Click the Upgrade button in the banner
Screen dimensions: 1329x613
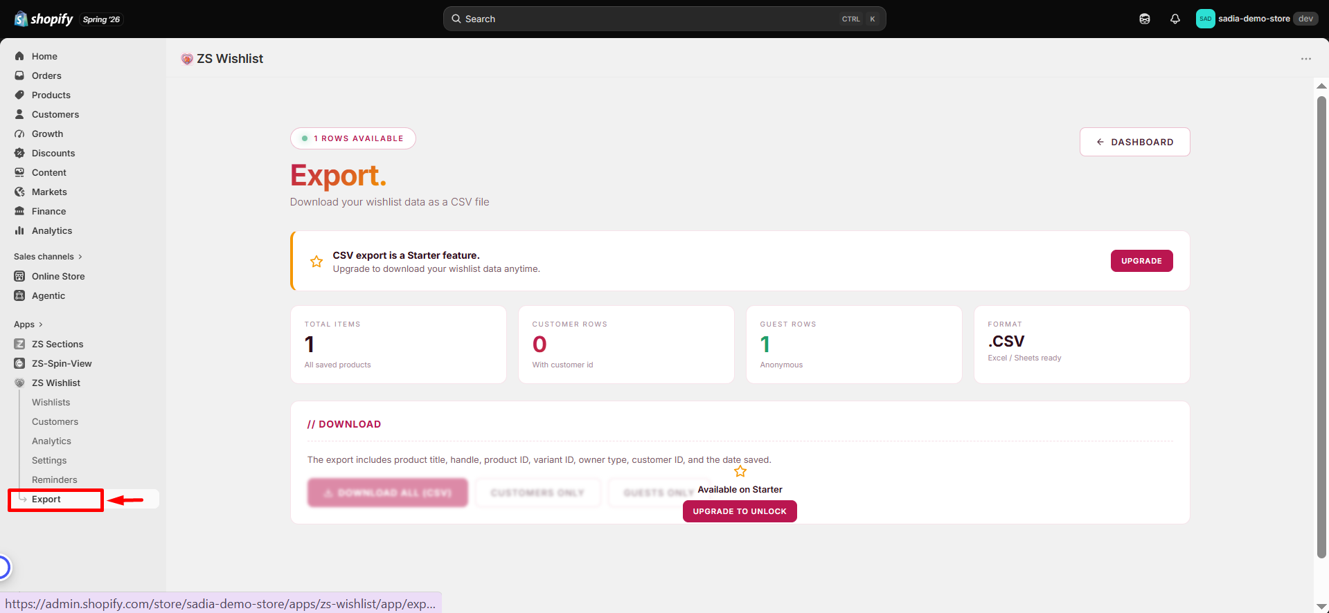1141,261
